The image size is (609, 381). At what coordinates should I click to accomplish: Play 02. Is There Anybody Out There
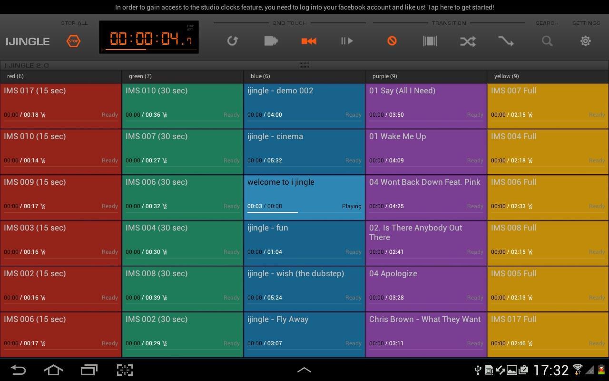[426, 243]
